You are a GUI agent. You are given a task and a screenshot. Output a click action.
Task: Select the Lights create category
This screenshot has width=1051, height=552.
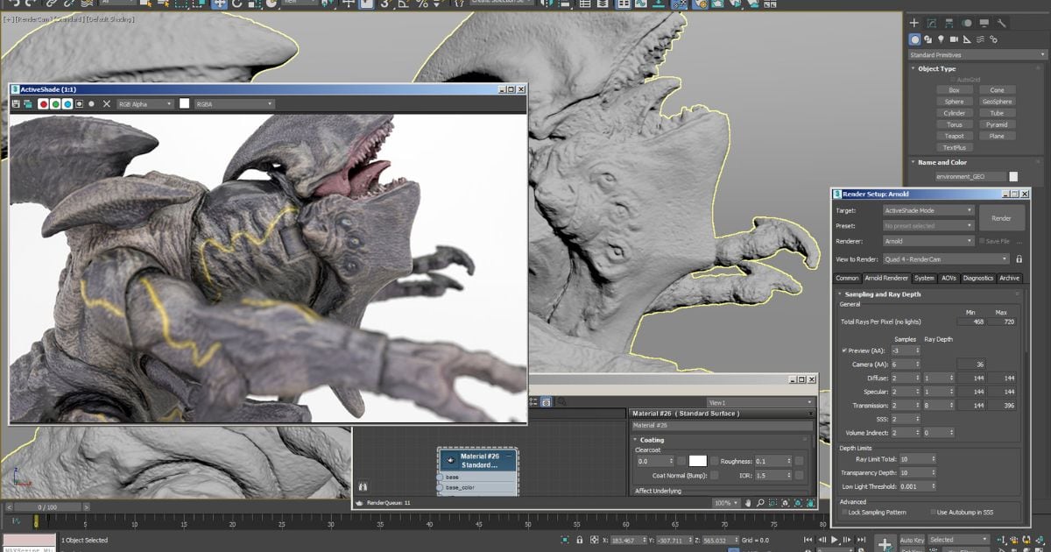(941, 39)
